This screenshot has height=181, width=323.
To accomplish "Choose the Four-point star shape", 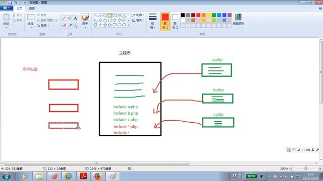I will pos(100,25).
